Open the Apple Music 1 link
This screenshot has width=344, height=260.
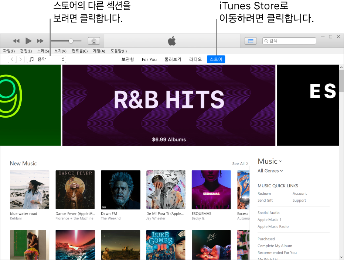[269, 219]
